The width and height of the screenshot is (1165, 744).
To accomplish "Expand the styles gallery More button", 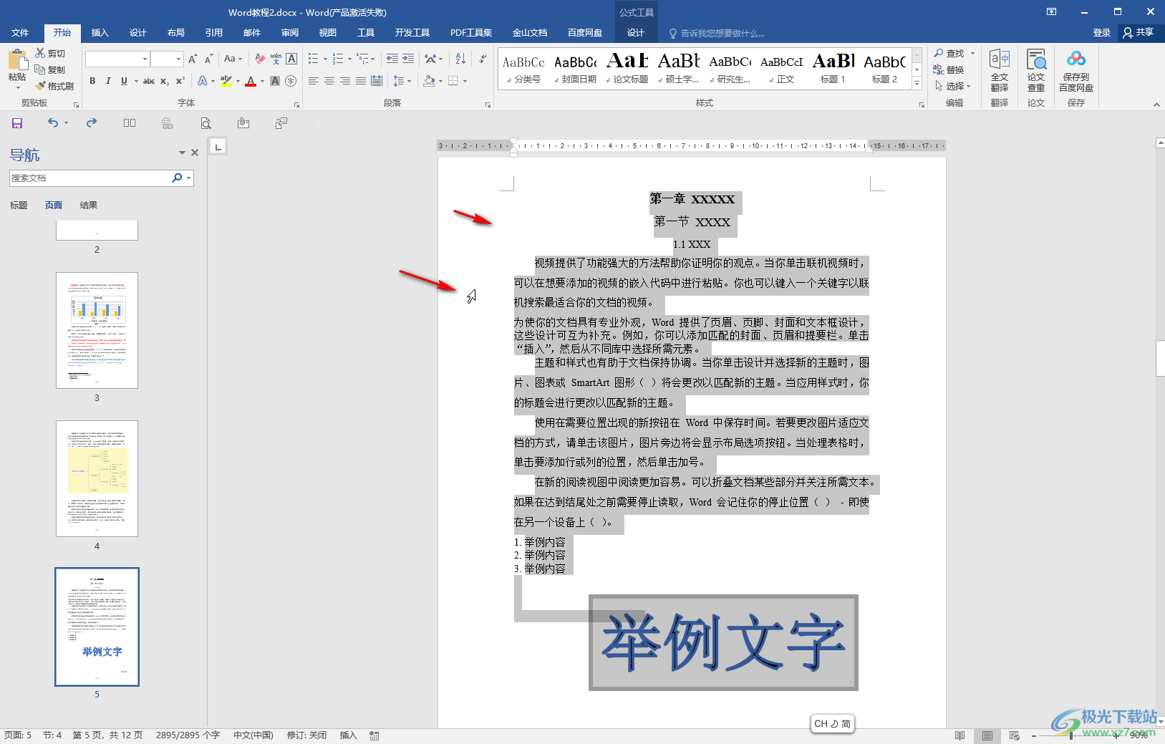I will (x=917, y=84).
